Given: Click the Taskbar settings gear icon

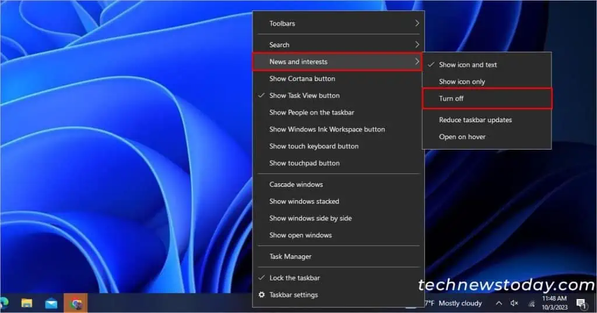Looking at the screenshot, I should 262,295.
